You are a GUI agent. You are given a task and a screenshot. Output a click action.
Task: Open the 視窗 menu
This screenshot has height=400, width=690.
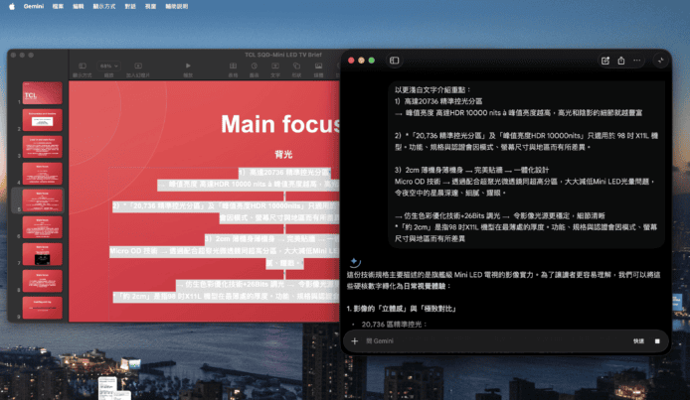pos(150,6)
